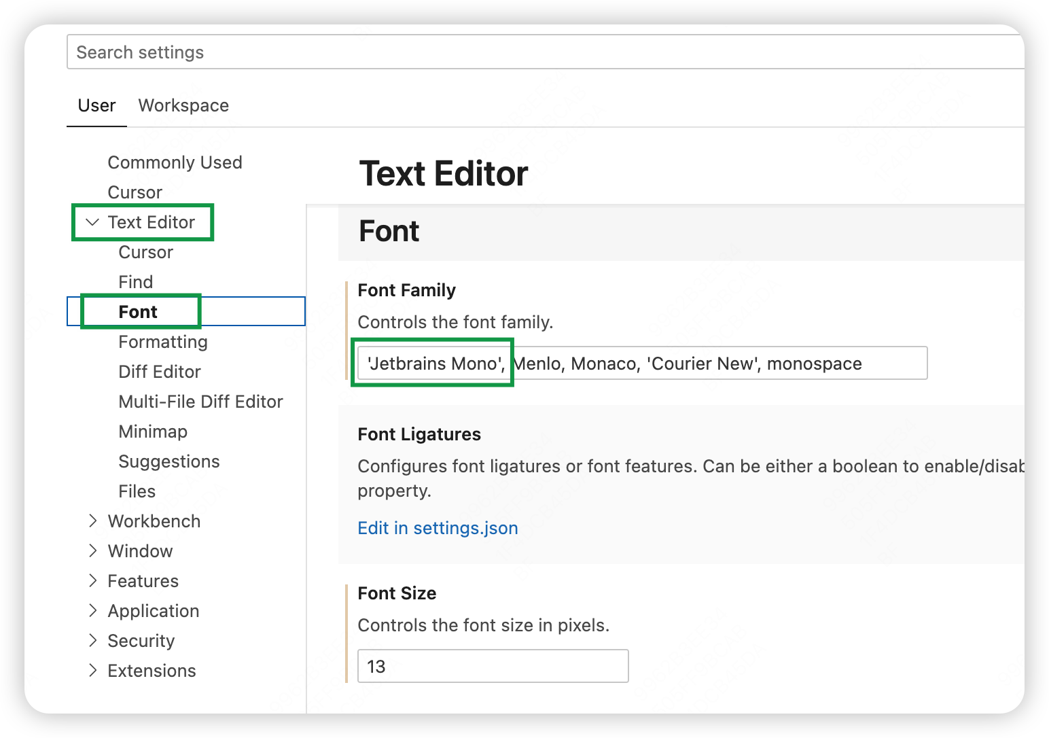Expand the Security chevron
The image size is (1049, 738).
[x=92, y=641]
